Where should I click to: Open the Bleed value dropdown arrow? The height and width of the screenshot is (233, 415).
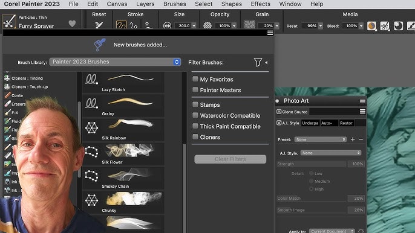361,25
